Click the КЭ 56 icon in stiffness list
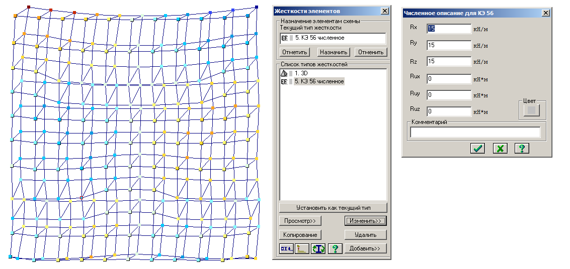 284,82
